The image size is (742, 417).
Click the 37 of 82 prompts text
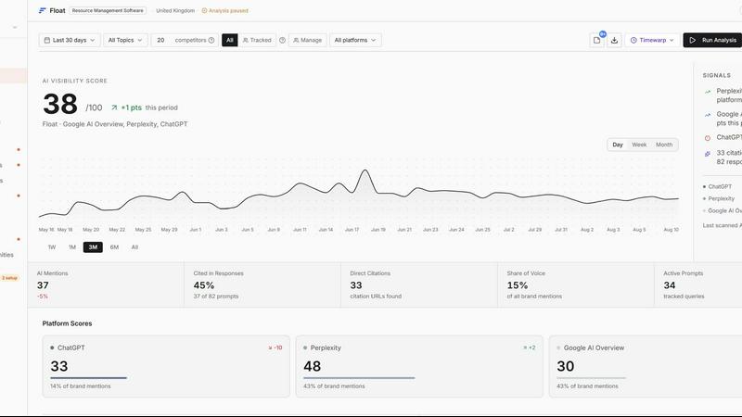pos(216,296)
